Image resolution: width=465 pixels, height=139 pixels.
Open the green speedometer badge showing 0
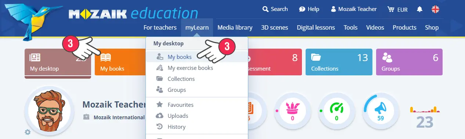(336, 111)
